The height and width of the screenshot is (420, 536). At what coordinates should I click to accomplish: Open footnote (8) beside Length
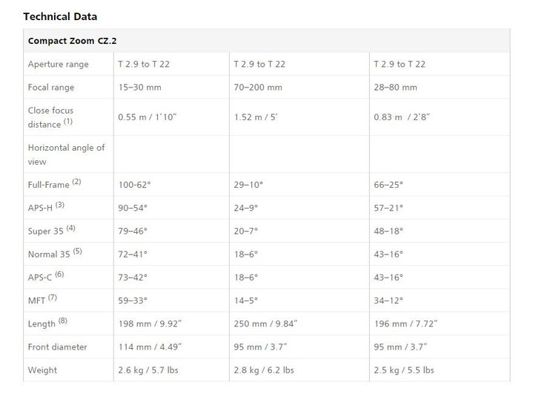coord(62,321)
